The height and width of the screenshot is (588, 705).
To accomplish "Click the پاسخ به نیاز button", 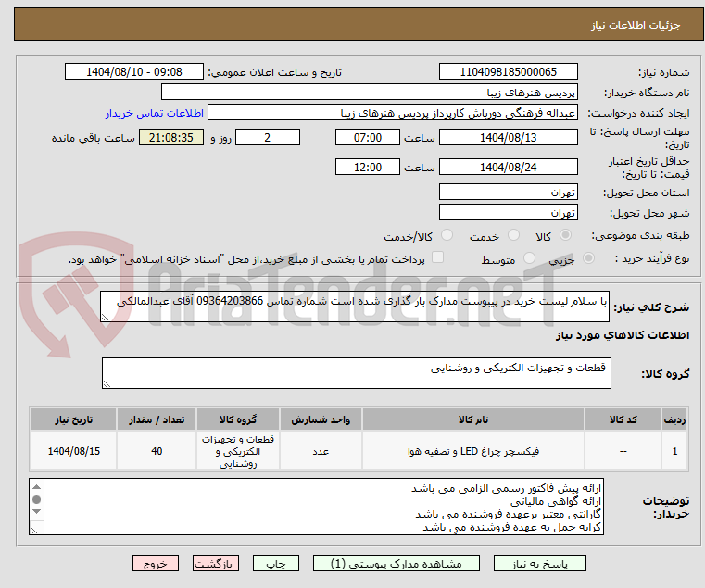I will click(539, 563).
